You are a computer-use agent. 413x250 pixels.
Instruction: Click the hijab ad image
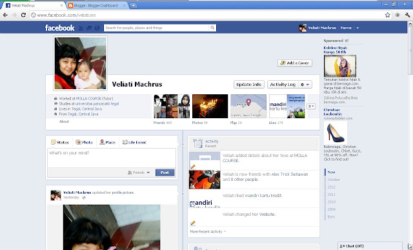coord(340,66)
